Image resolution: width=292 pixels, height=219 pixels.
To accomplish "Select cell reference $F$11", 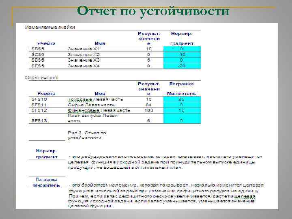I will pyautogui.click(x=39, y=105).
